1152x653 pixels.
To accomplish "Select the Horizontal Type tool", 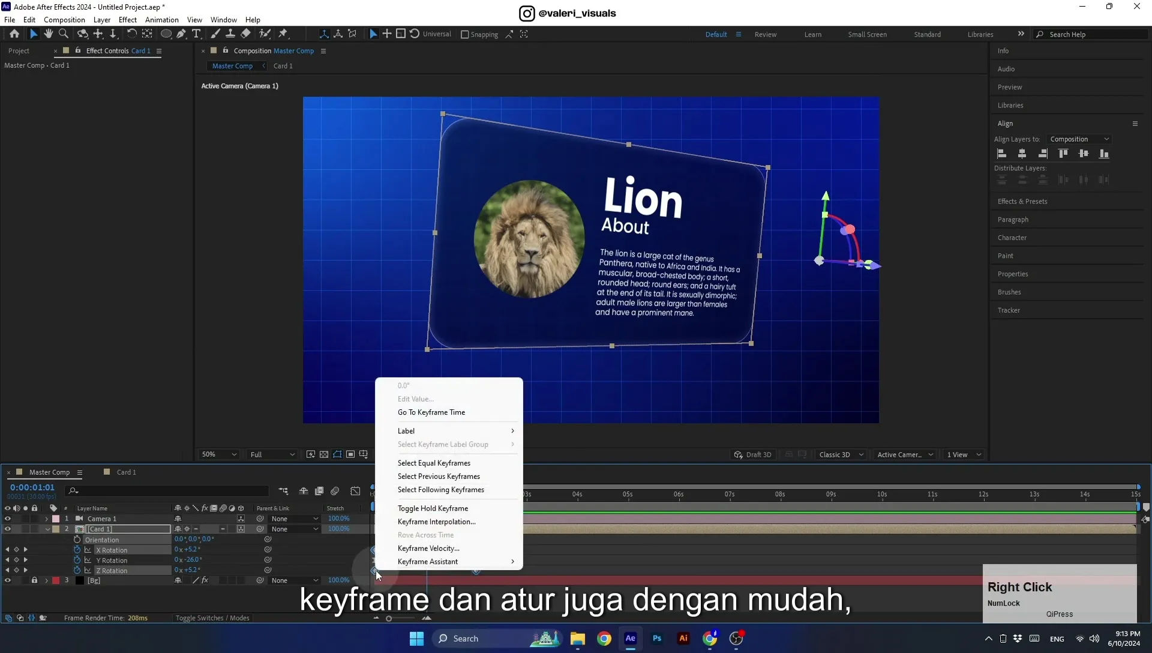I will 196,34.
